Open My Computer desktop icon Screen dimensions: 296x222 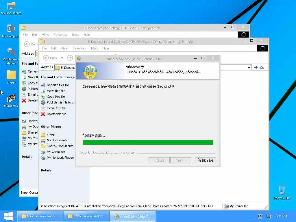click(11, 31)
